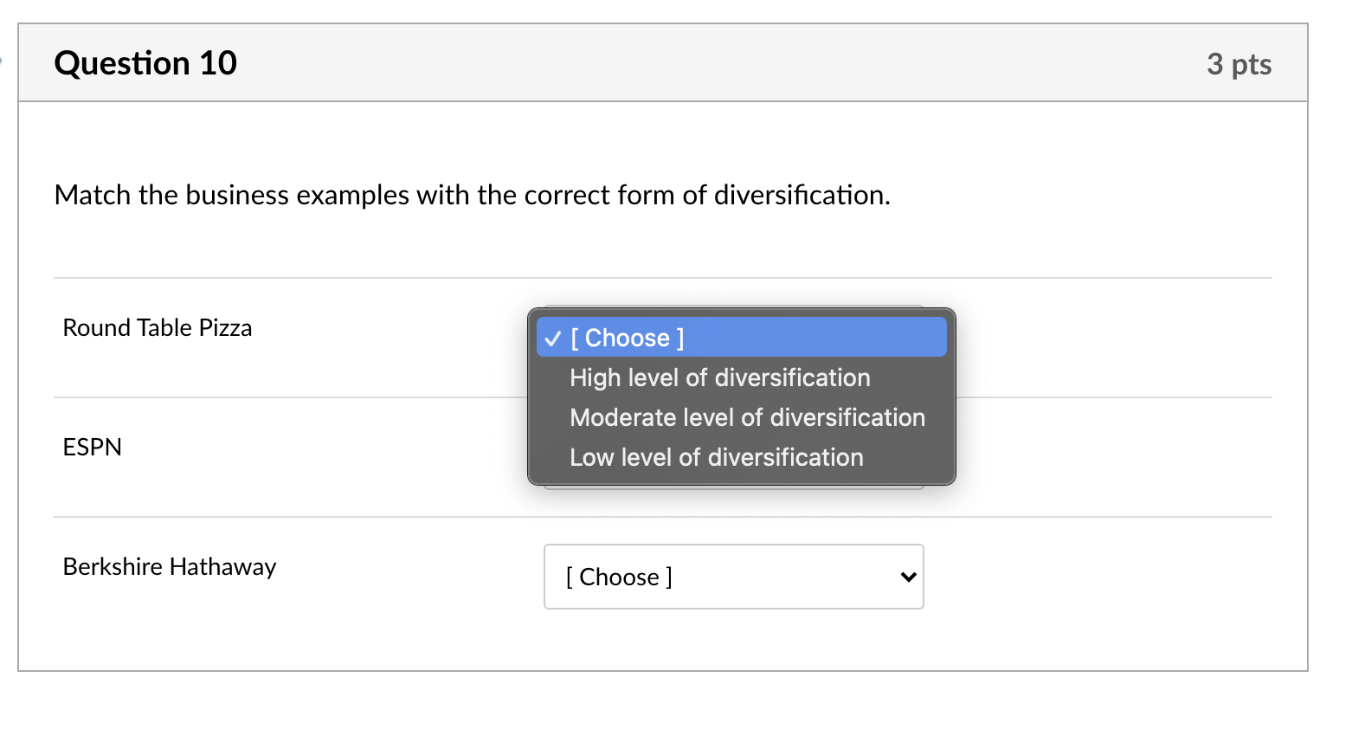
Task: Click the checkmark beside the [ Choose ] option
Action: 553,339
